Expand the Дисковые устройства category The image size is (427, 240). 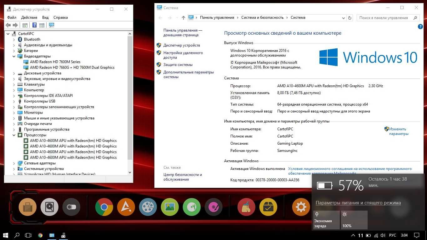(x=14, y=73)
